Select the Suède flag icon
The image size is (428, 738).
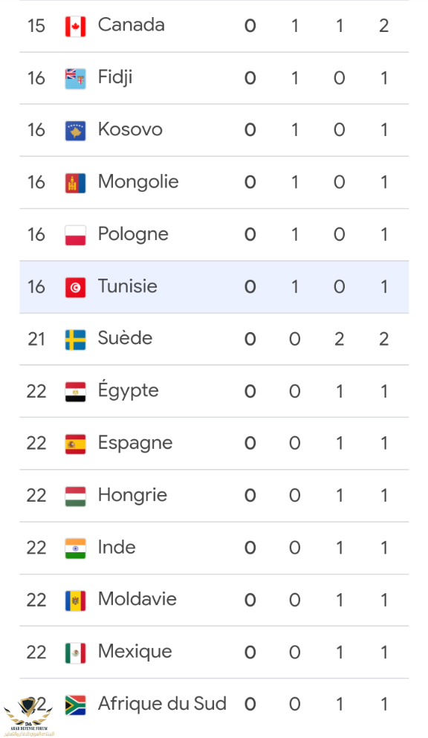pyautogui.click(x=75, y=340)
